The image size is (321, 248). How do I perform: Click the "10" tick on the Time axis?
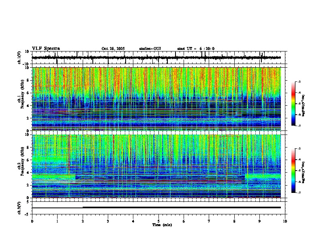[x=285, y=221]
